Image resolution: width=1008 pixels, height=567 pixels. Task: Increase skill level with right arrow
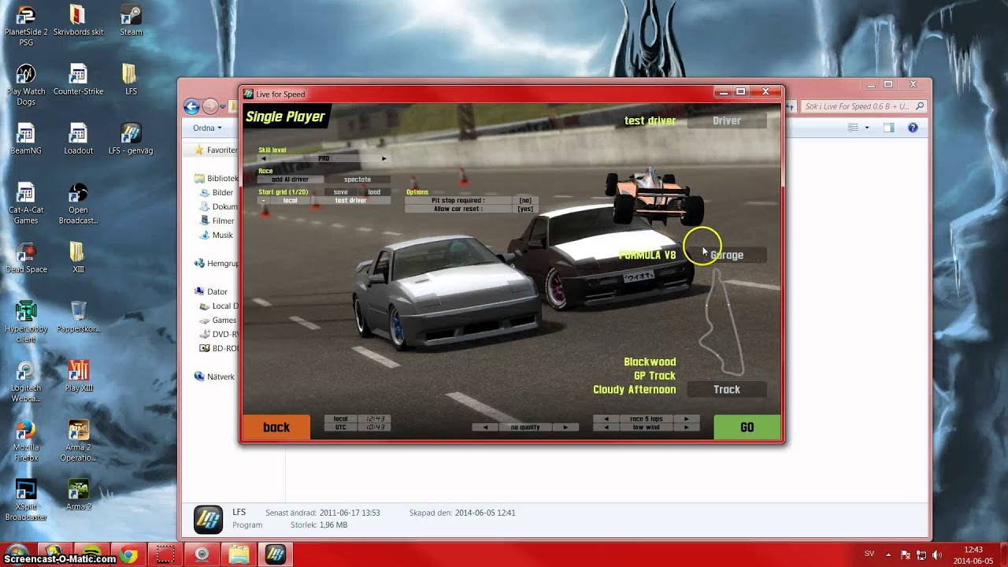pos(384,159)
